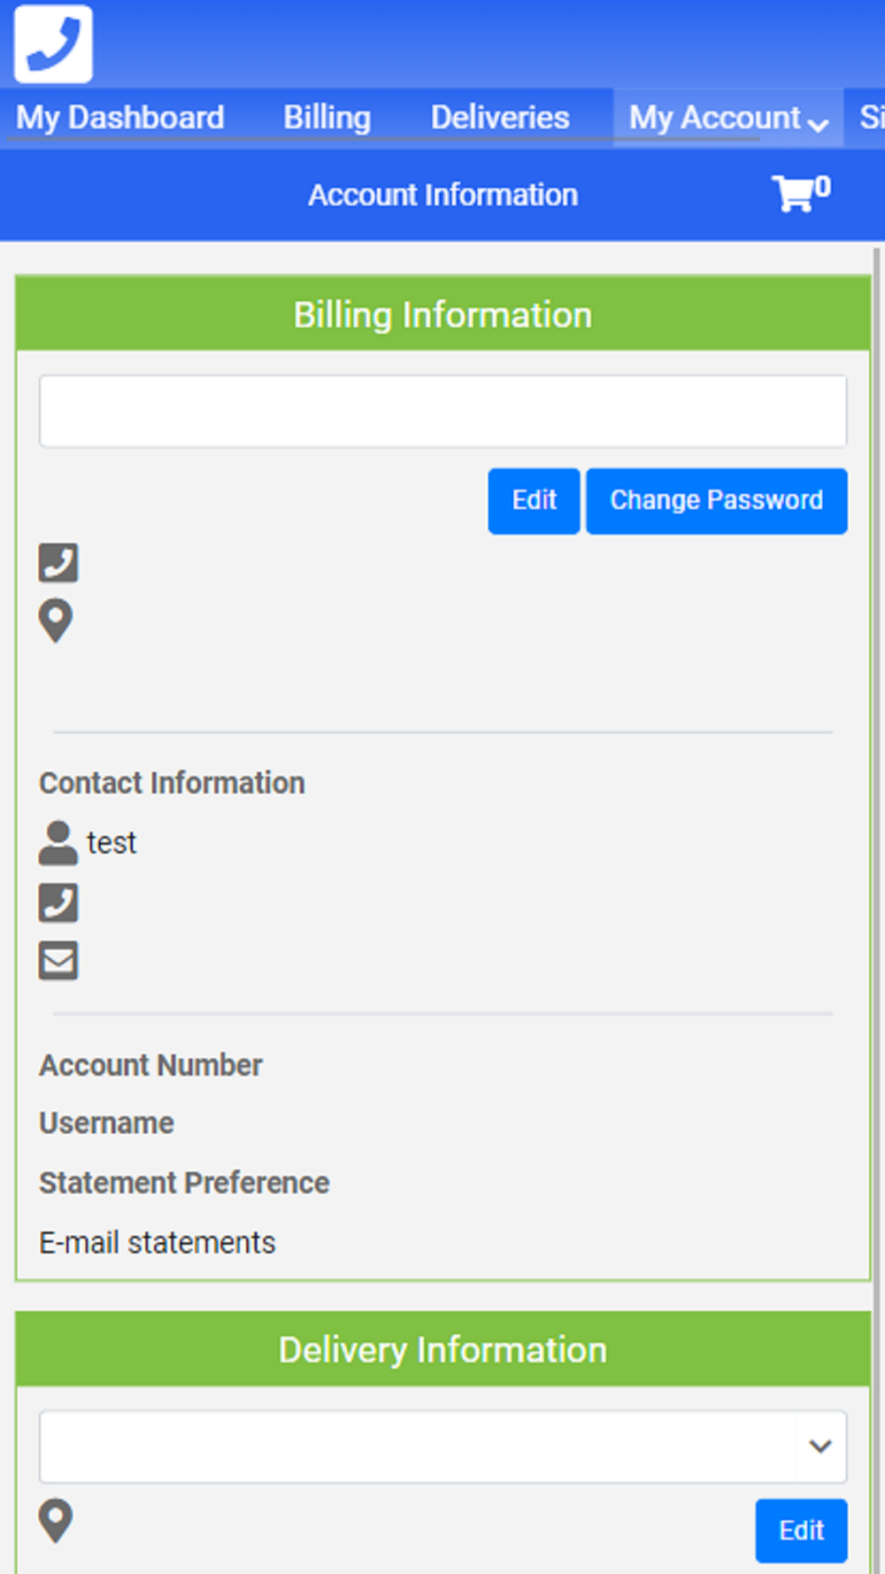Click the Change Password button
The width and height of the screenshot is (885, 1574).
pyautogui.click(x=716, y=501)
